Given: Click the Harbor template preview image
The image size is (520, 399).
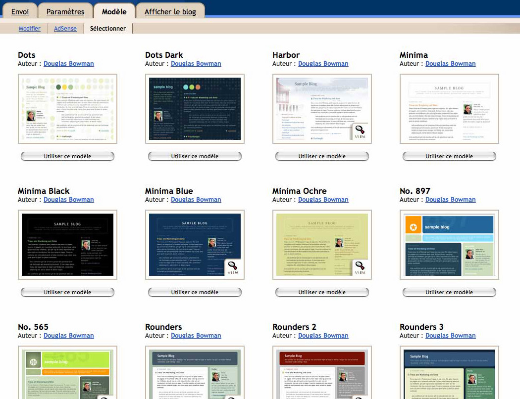Looking at the screenshot, I should tap(322, 109).
